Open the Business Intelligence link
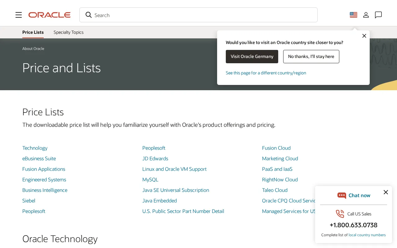Screen dimensions: 397x248 45,190
